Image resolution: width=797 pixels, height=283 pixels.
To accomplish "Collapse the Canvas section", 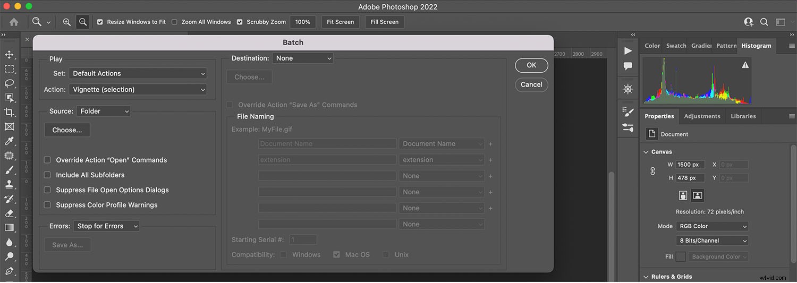I will click(646, 151).
